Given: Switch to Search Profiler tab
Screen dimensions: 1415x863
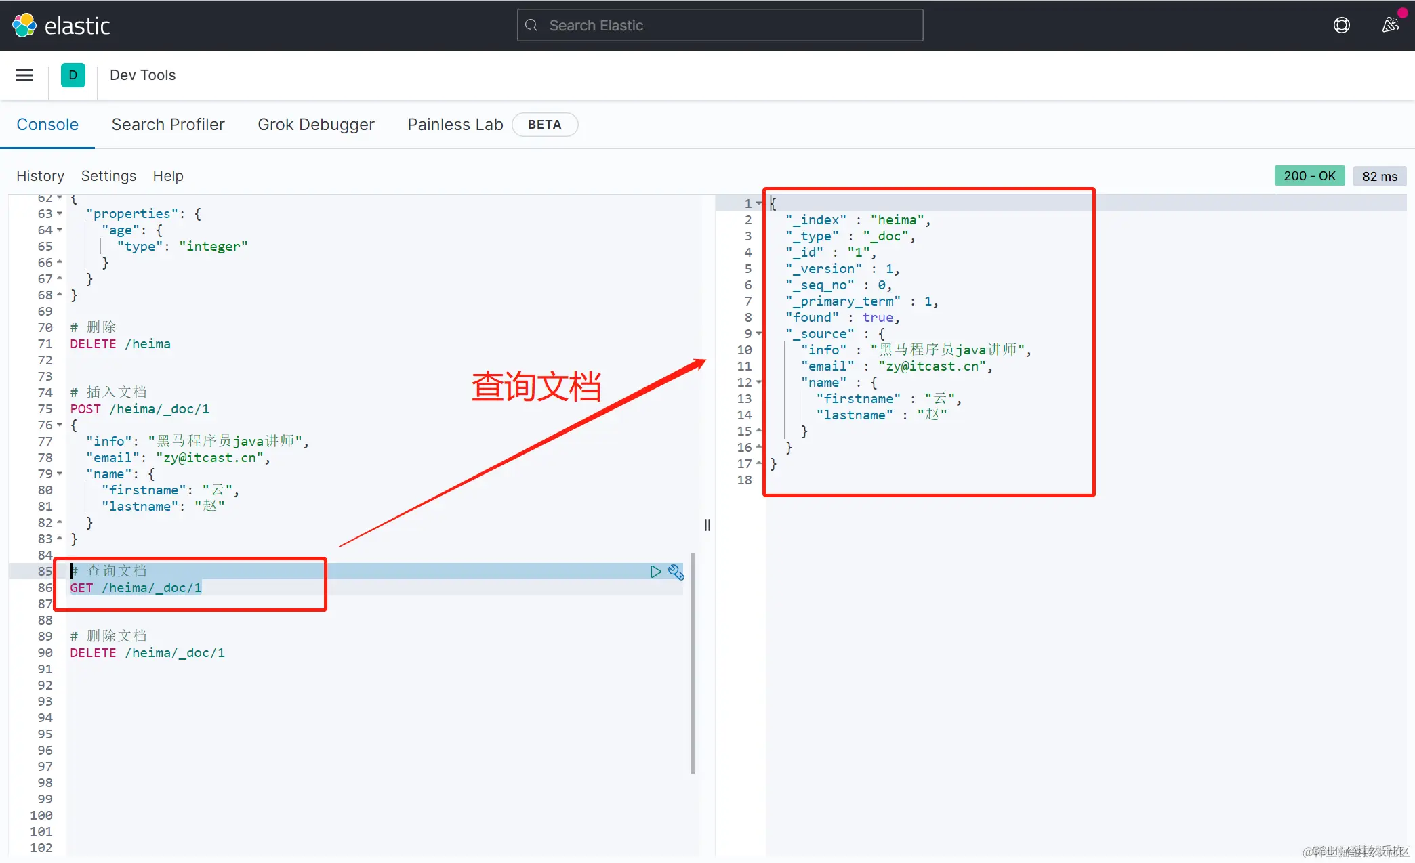Looking at the screenshot, I should [x=168, y=125].
